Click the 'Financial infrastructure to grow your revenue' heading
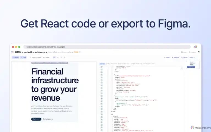 point(55,85)
